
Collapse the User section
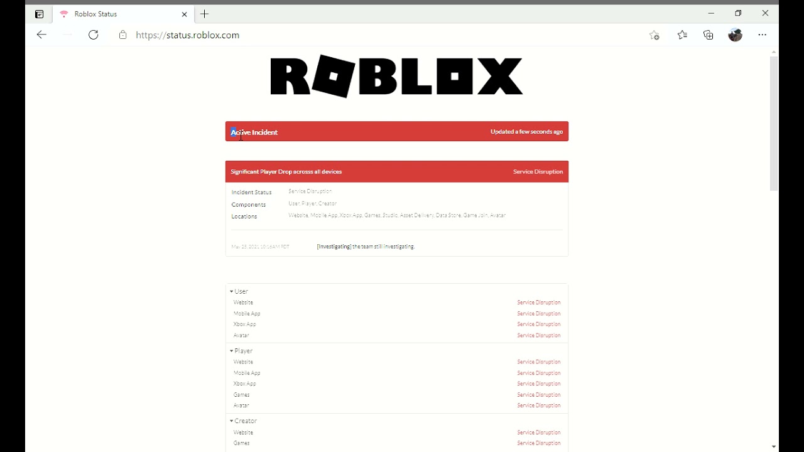(239, 291)
